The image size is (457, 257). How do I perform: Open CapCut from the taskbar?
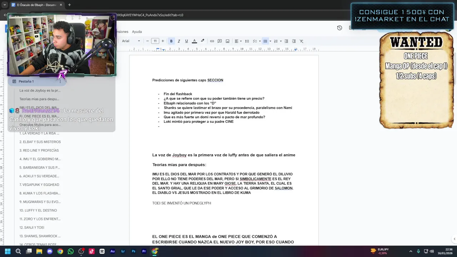102,251
